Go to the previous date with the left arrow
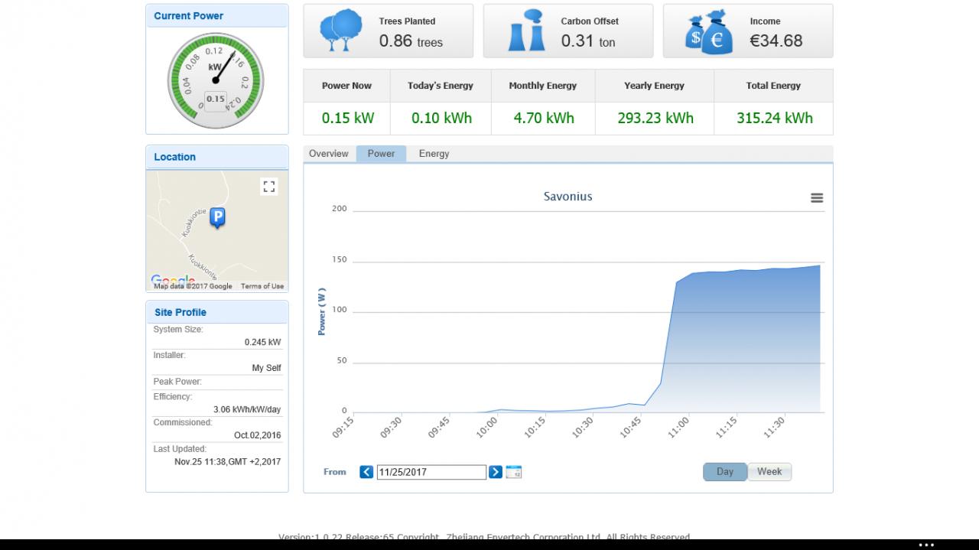979x550 pixels. pos(366,472)
